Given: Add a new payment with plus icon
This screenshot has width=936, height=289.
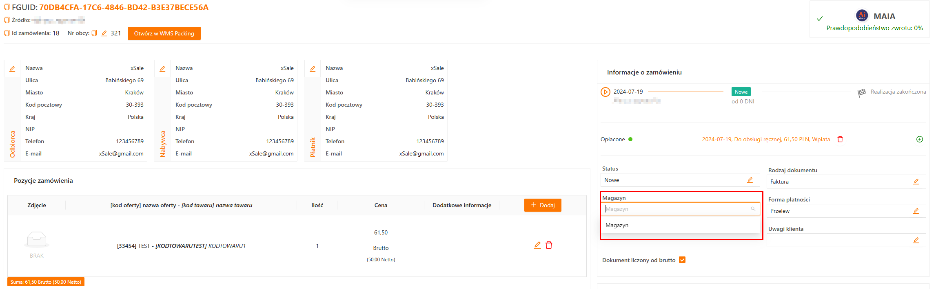Looking at the screenshot, I should [x=920, y=139].
